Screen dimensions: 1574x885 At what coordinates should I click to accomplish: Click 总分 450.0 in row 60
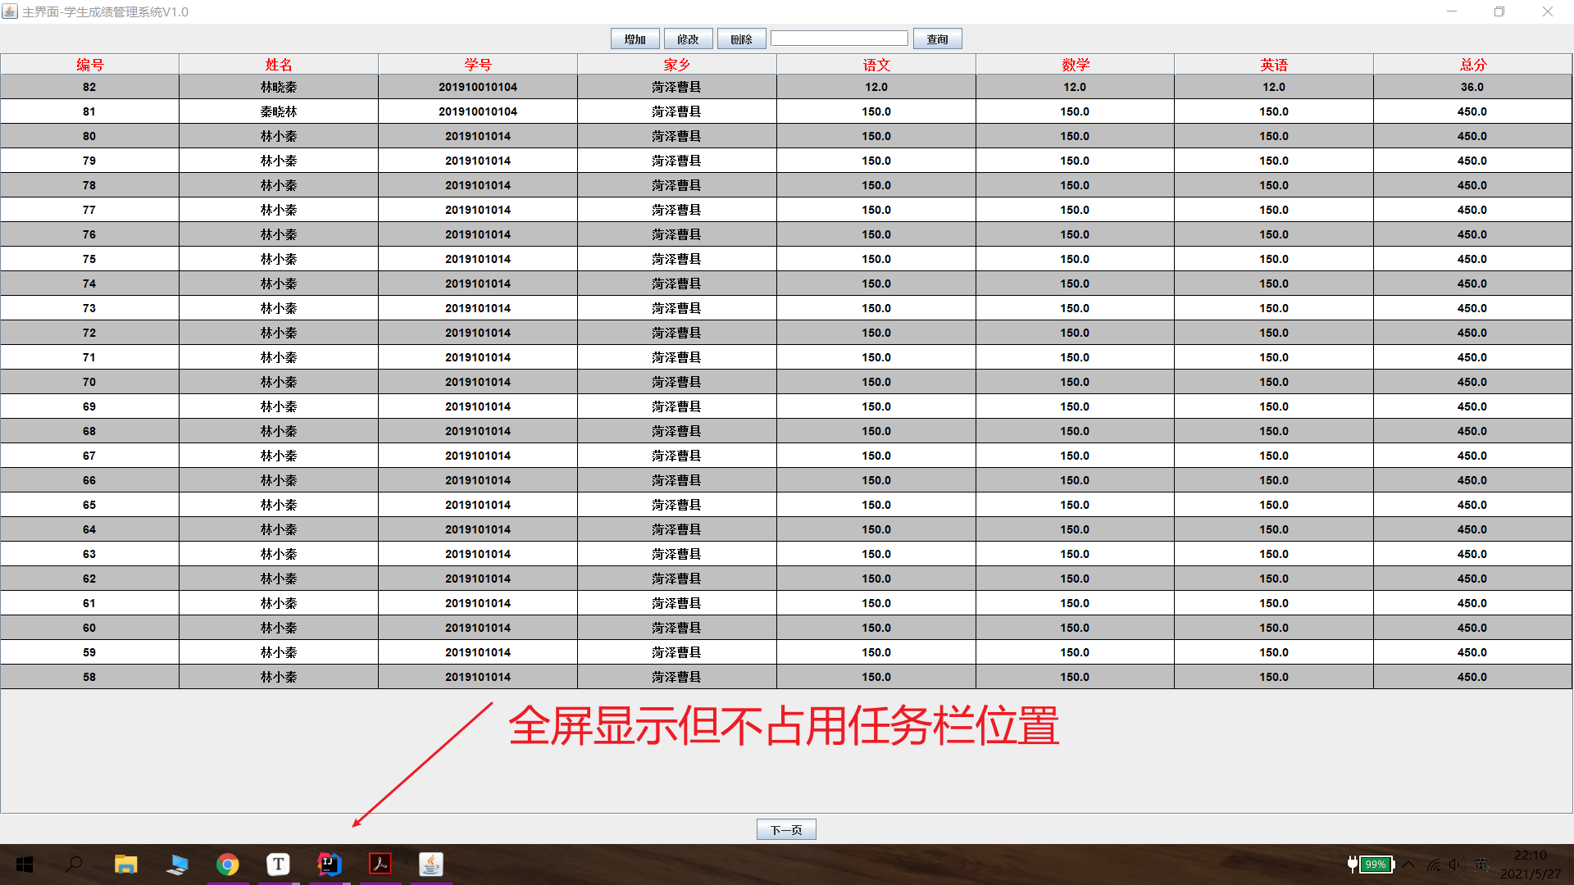tap(1473, 628)
